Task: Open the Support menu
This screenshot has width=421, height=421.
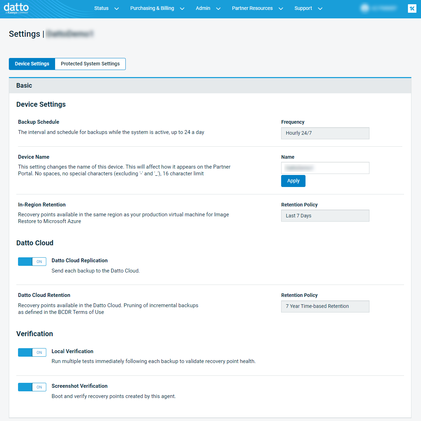Action: tap(303, 8)
